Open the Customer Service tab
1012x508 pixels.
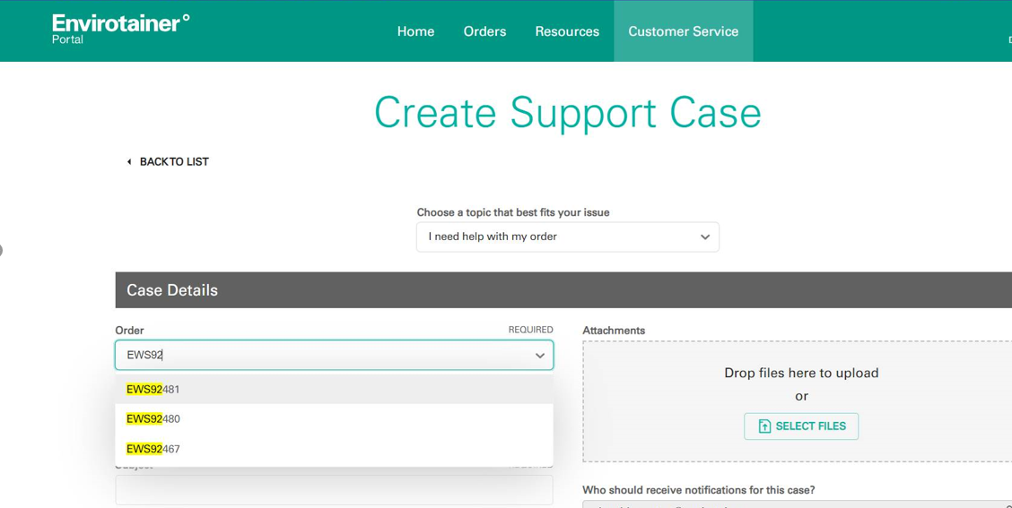point(684,31)
